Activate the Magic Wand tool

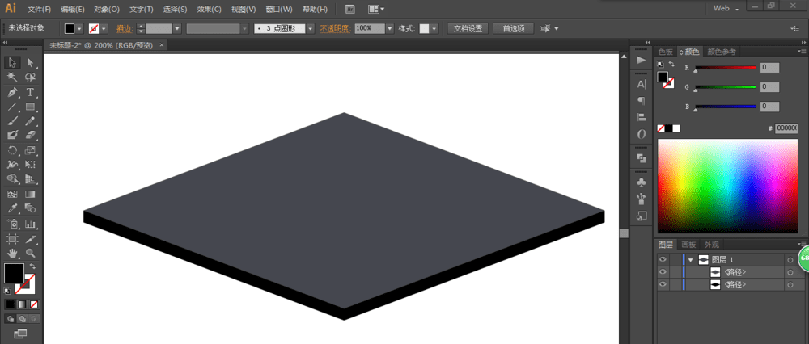pos(12,78)
